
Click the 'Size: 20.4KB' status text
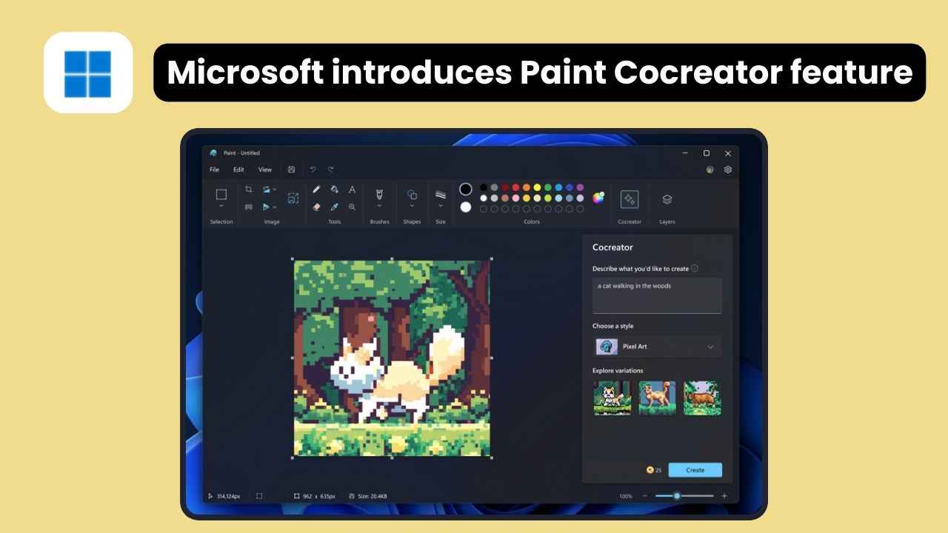[373, 496]
